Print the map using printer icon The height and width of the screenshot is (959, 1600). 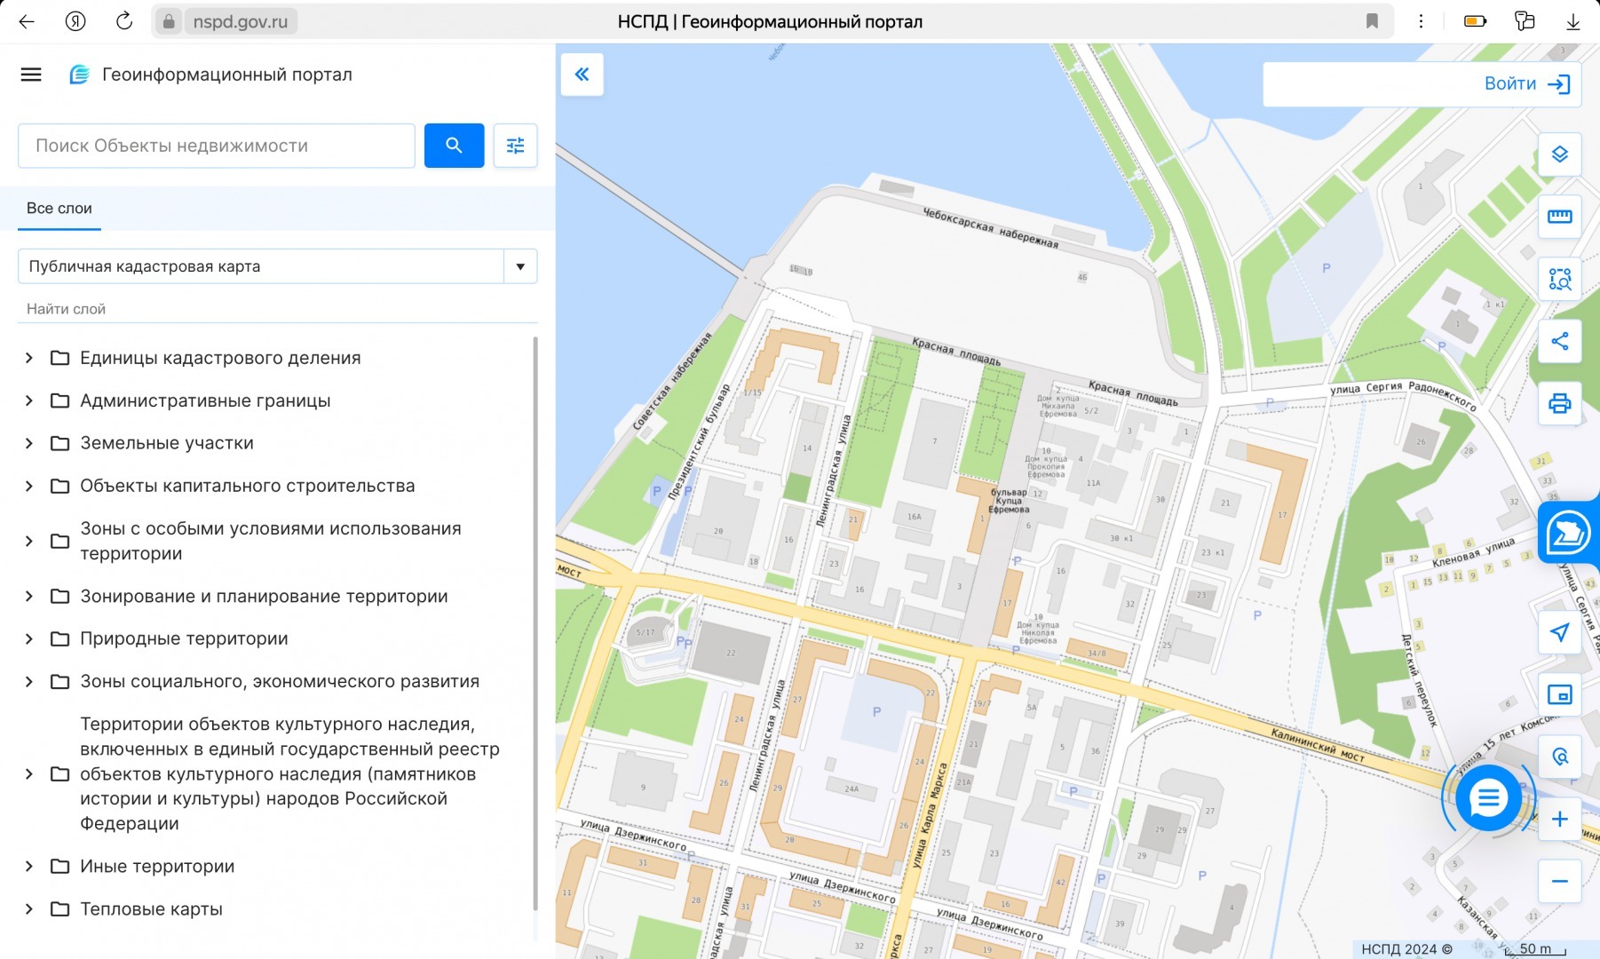(x=1559, y=403)
